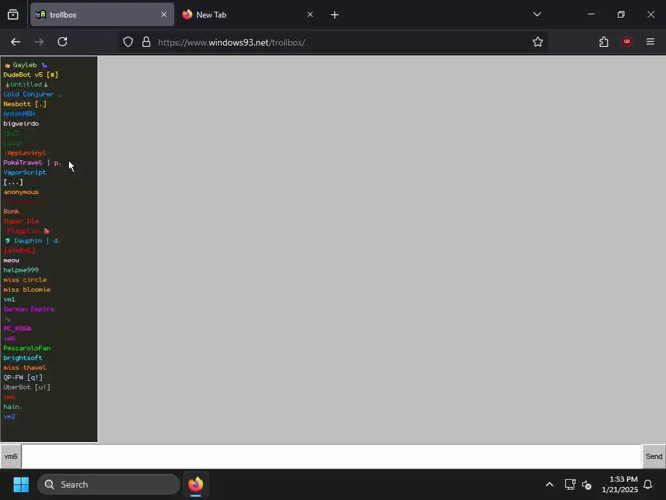The width and height of the screenshot is (666, 500).
Task: Open Firefox from the taskbar
Action: coord(195,484)
